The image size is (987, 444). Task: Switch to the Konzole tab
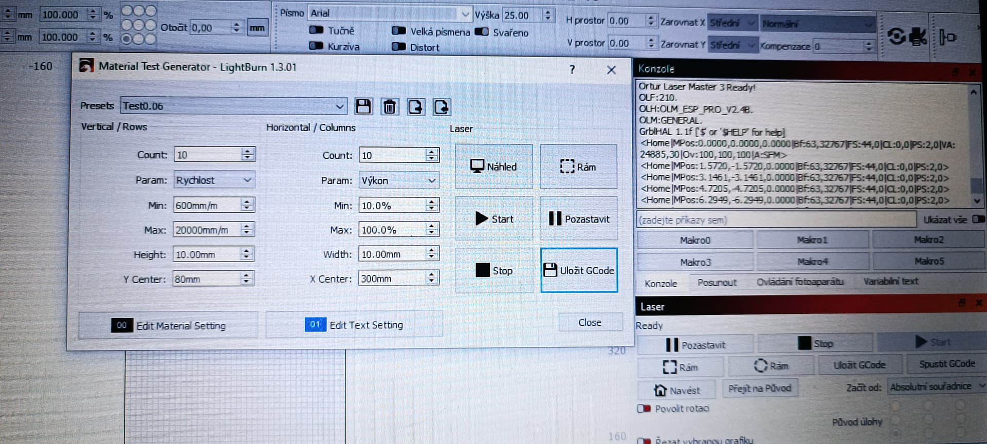point(661,283)
